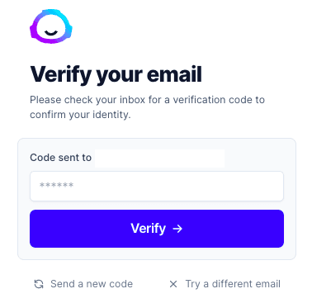Click the word email in the page heading
This screenshot has width=312, height=303.
[174, 73]
